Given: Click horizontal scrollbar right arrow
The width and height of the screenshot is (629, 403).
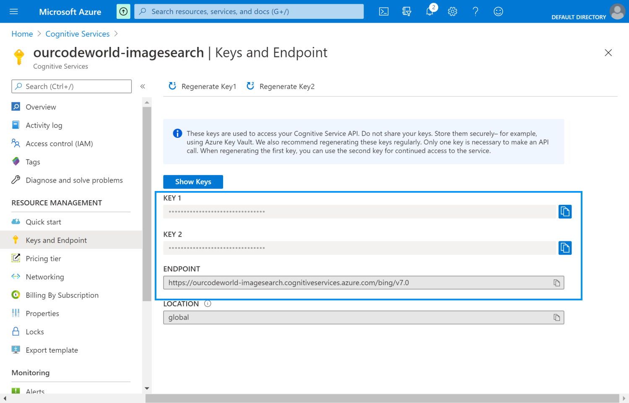Looking at the screenshot, I should tap(624, 399).
